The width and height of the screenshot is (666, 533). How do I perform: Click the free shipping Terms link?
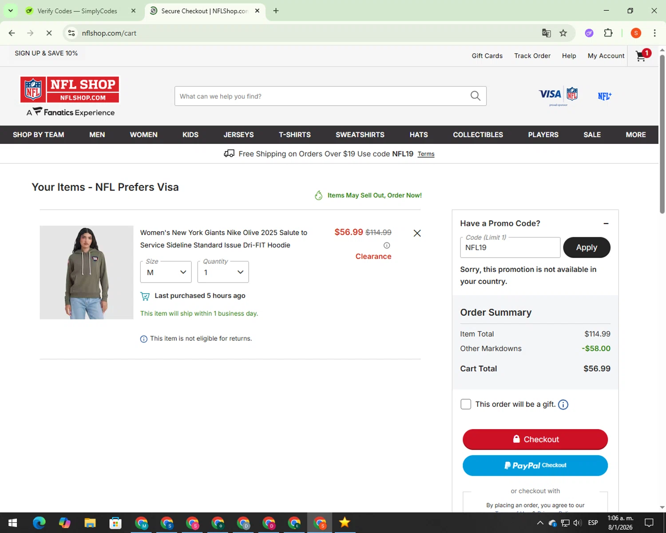[x=426, y=154]
